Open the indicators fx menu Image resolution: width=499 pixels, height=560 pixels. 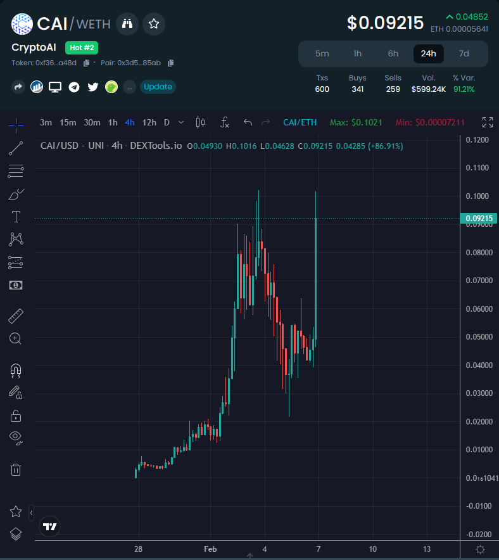[224, 122]
